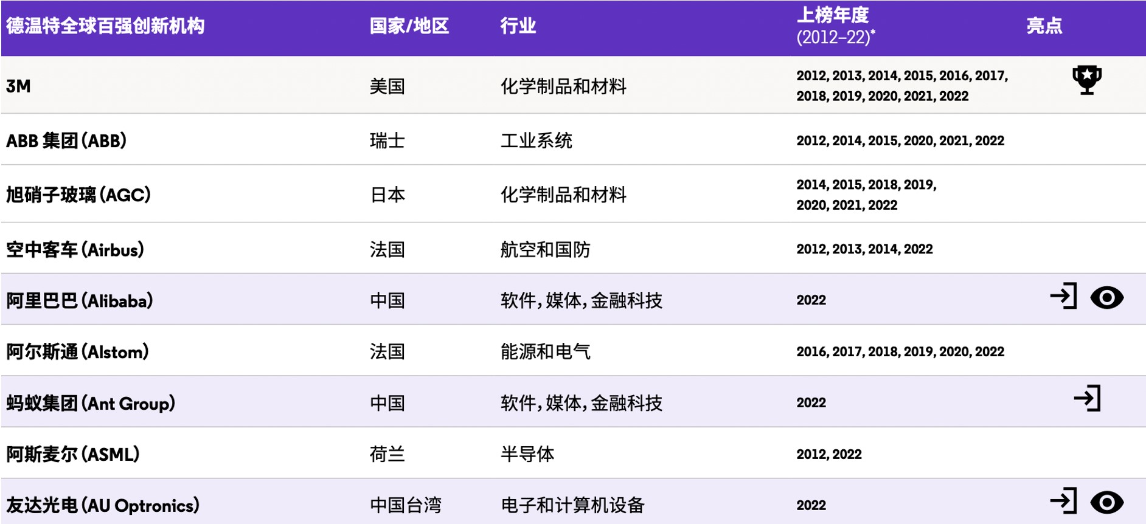The height and width of the screenshot is (524, 1146).
Task: Click 工业系统 in the ABB row
Action: pos(537,141)
